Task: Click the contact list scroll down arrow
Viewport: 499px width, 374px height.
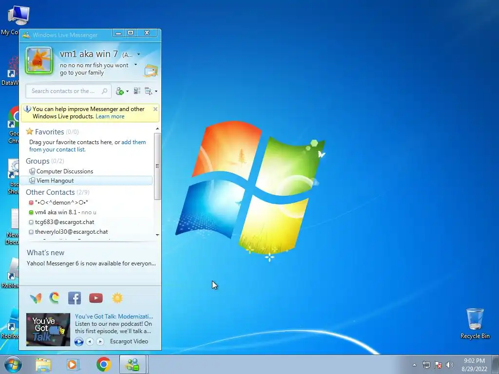Action: (157, 235)
